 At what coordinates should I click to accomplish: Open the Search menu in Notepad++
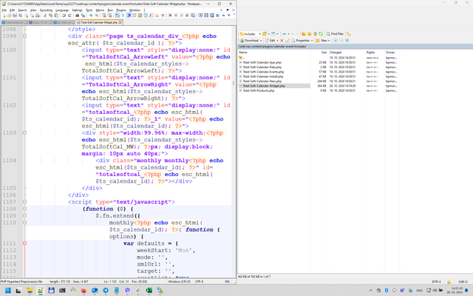click(22, 10)
